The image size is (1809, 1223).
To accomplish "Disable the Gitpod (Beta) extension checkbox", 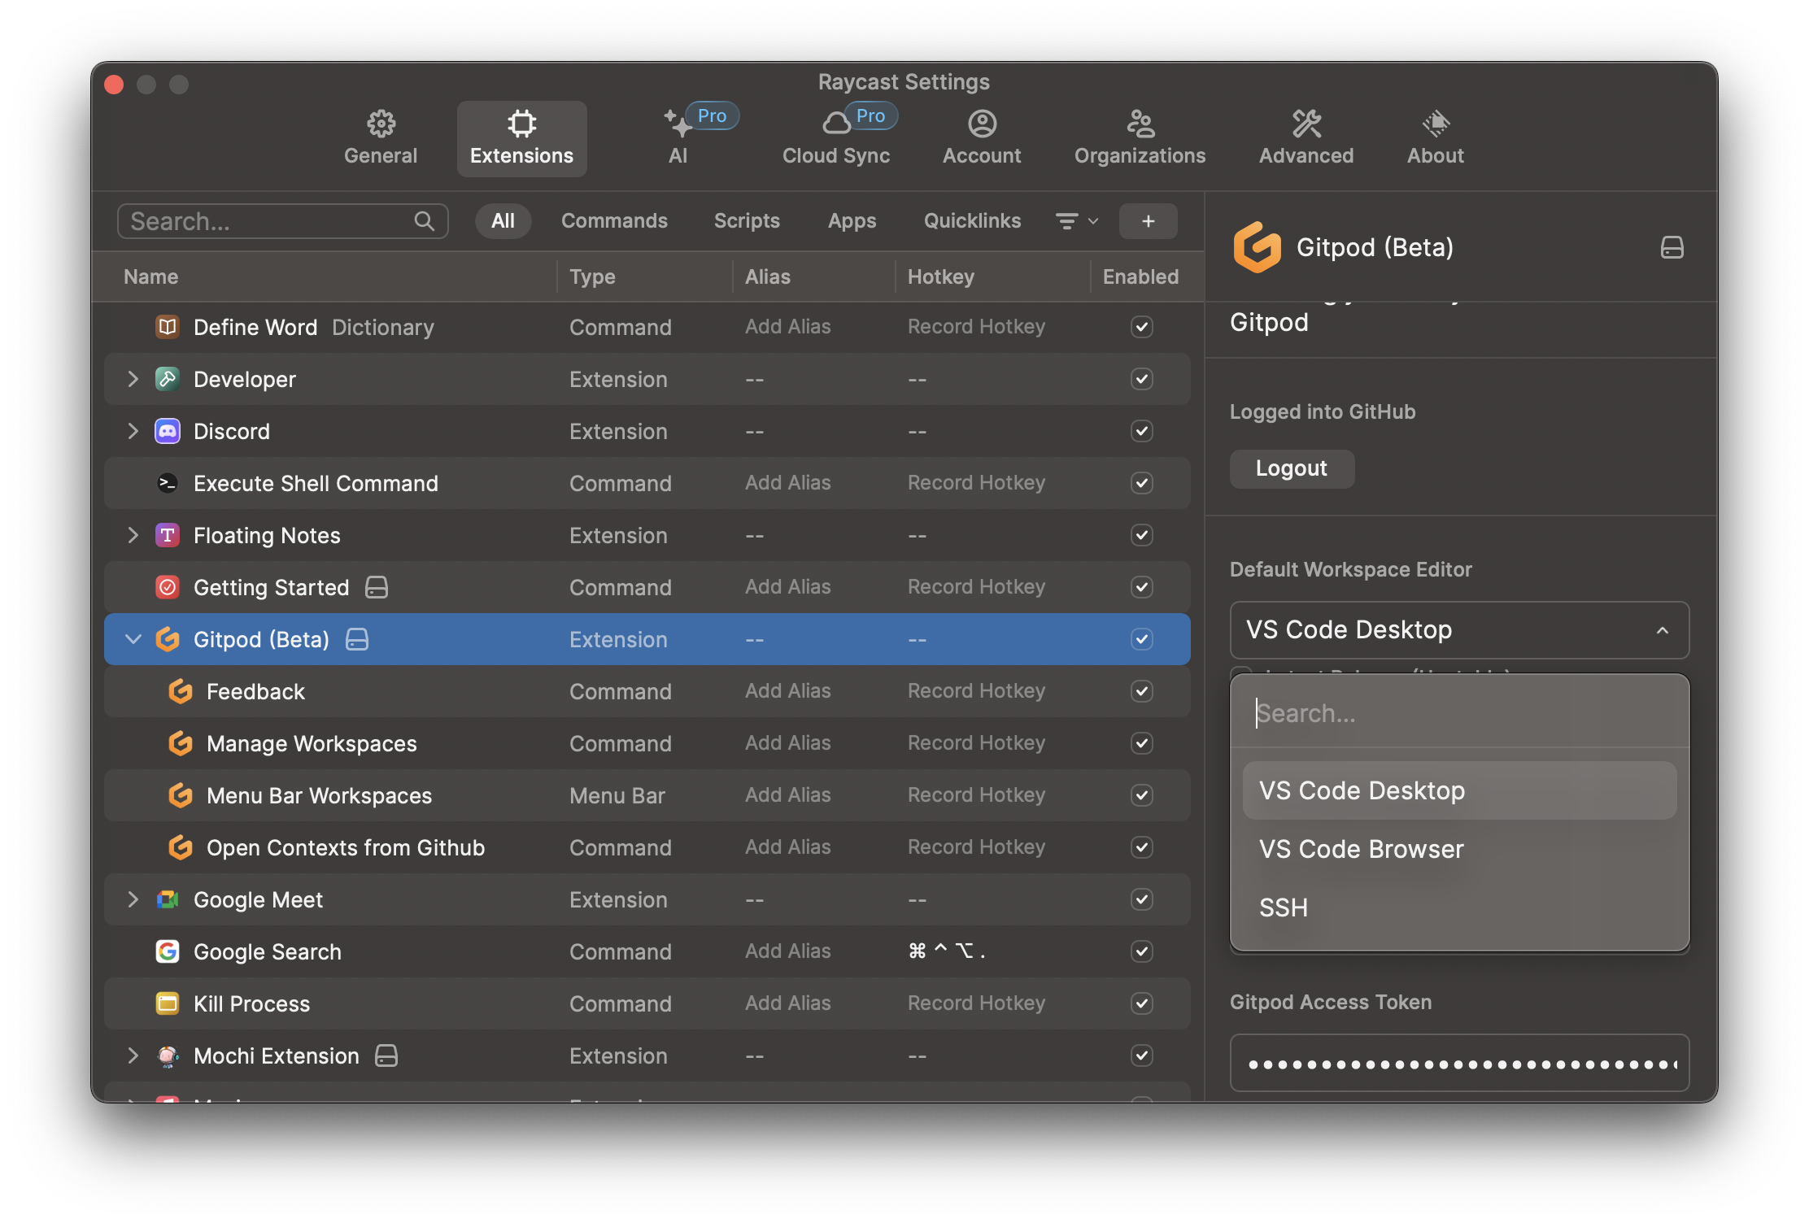I will (x=1142, y=639).
